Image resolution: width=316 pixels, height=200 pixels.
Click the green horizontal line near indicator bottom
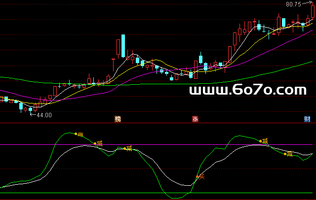click(x=158, y=193)
